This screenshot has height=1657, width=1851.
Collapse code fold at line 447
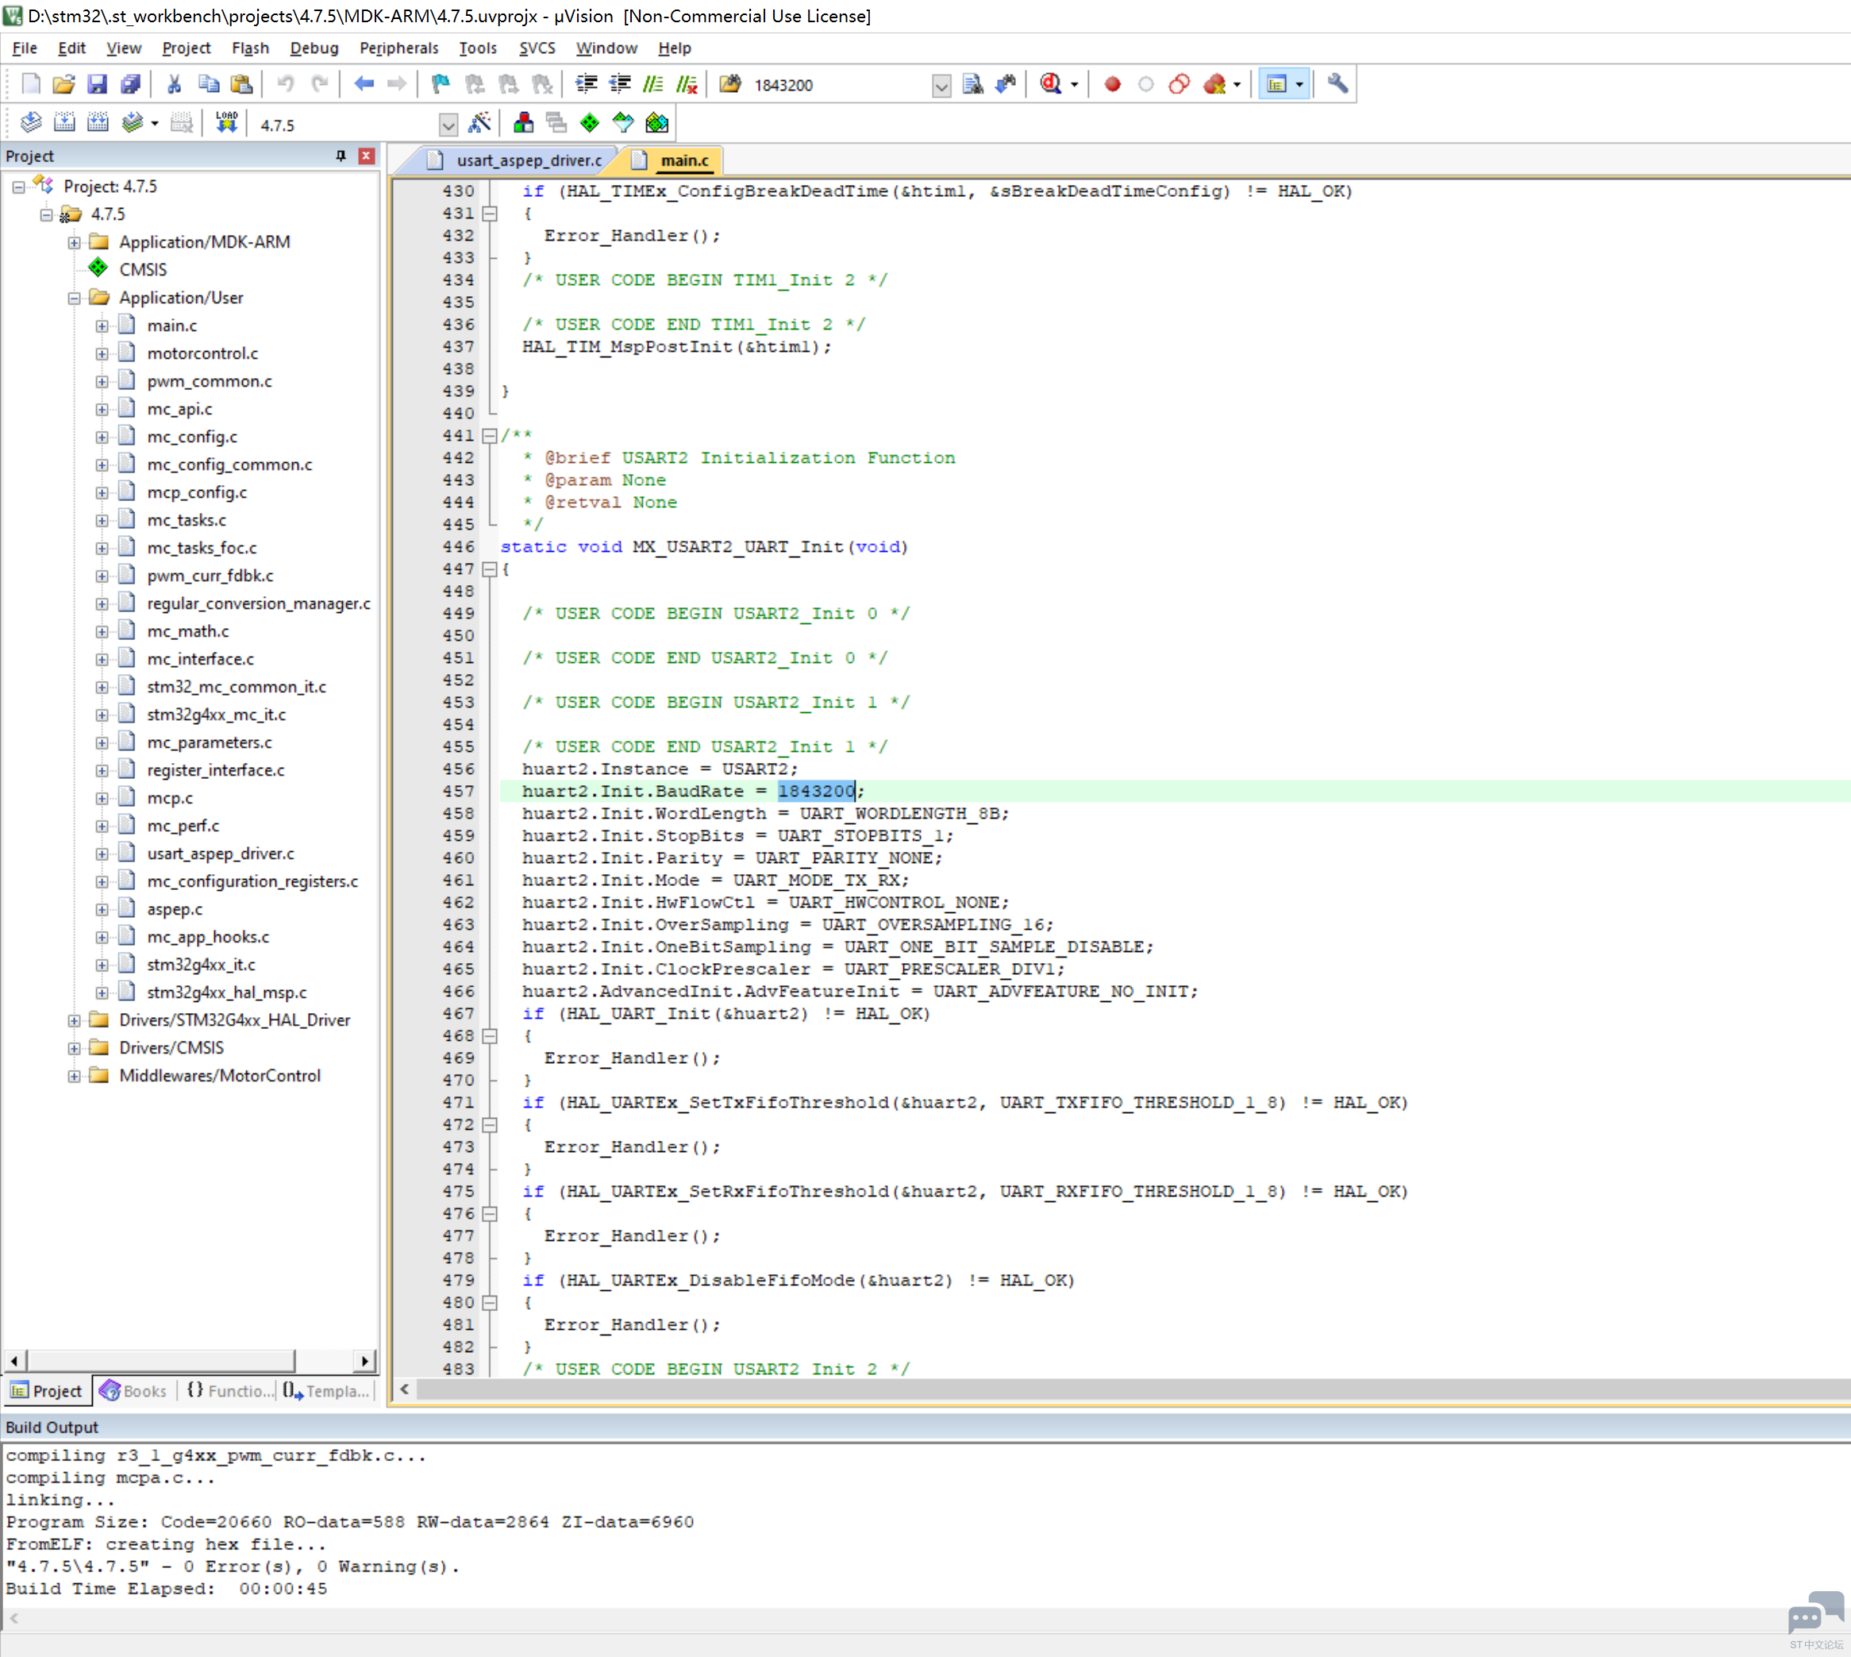490,570
